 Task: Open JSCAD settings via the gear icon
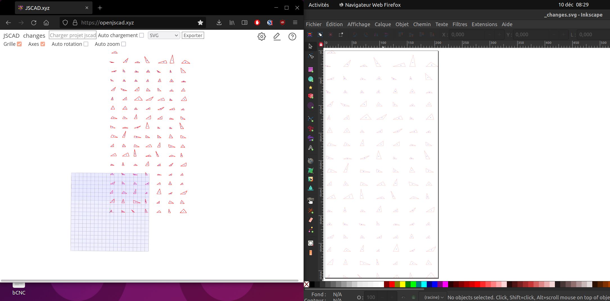[261, 37]
